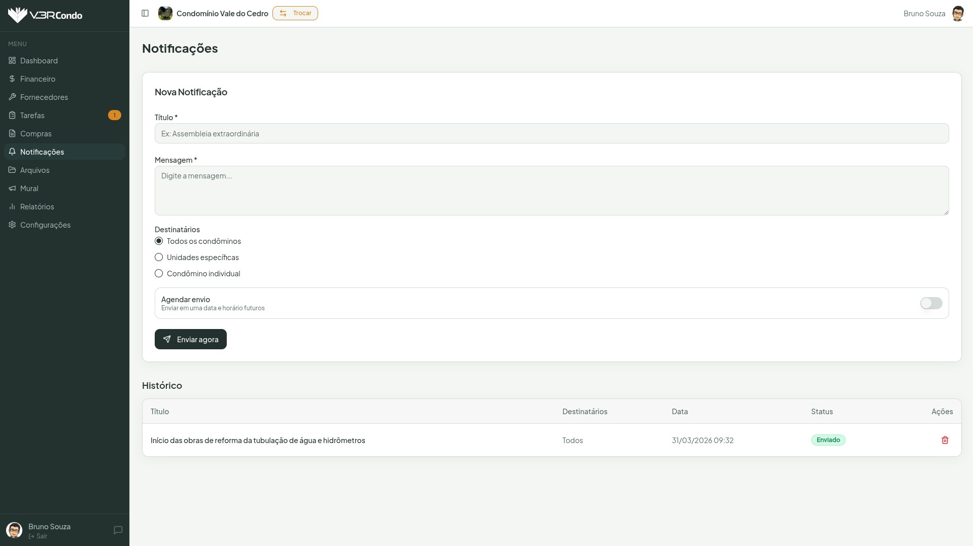The width and height of the screenshot is (973, 546).
Task: Click the V3RCondo logo
Action: 45,15
